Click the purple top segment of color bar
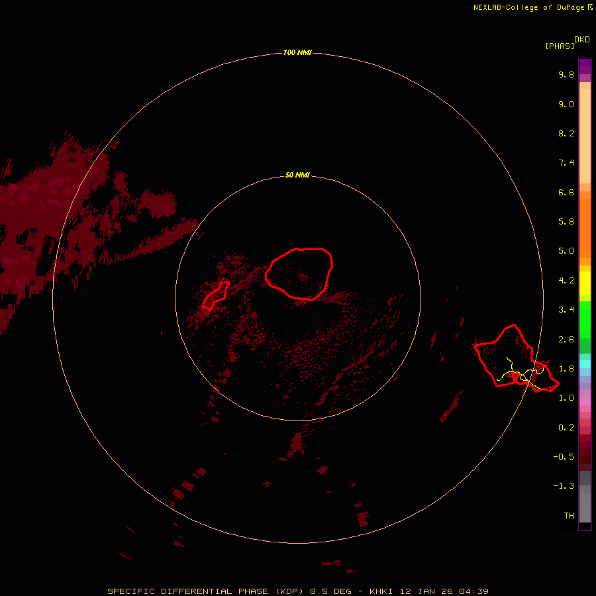Image resolution: width=596 pixels, height=596 pixels. coord(585,66)
